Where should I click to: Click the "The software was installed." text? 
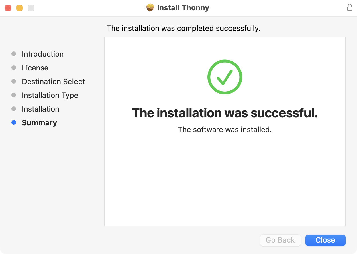(225, 130)
